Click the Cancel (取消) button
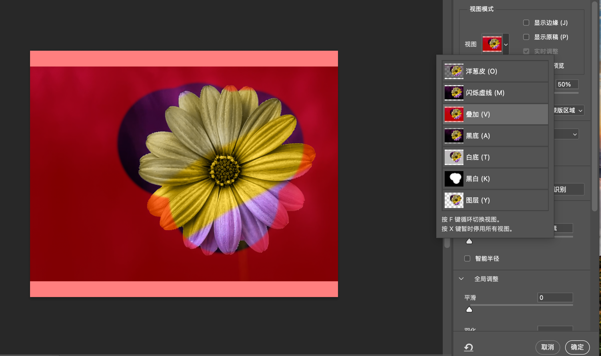601x356 pixels. click(548, 347)
